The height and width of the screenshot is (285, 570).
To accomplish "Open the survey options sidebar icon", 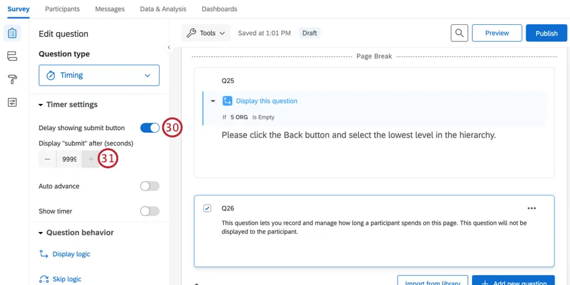I will [x=11, y=102].
